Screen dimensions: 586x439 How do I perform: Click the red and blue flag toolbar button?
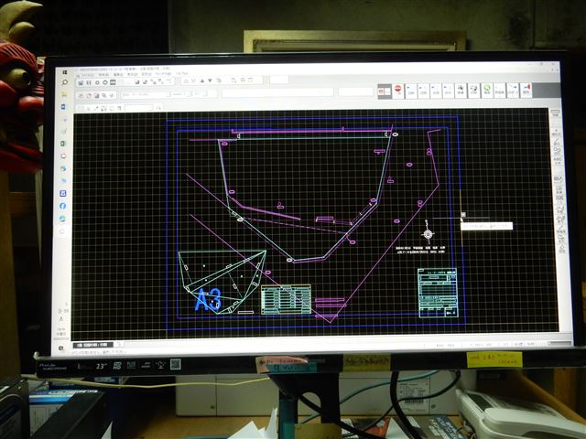[526, 91]
